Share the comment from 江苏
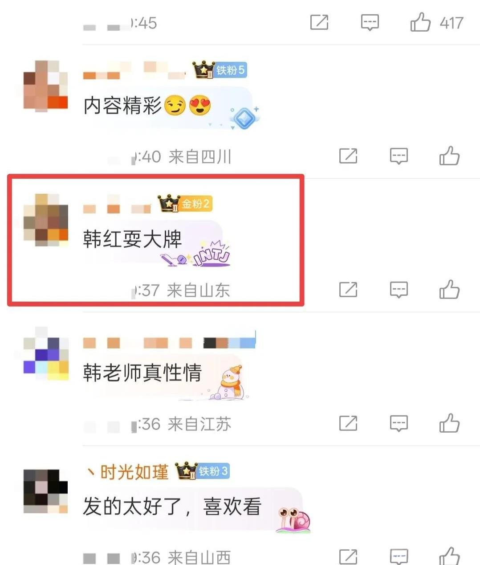 [x=348, y=423]
